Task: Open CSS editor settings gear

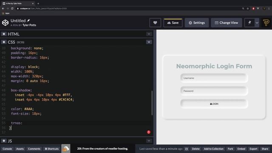Action: point(4,42)
